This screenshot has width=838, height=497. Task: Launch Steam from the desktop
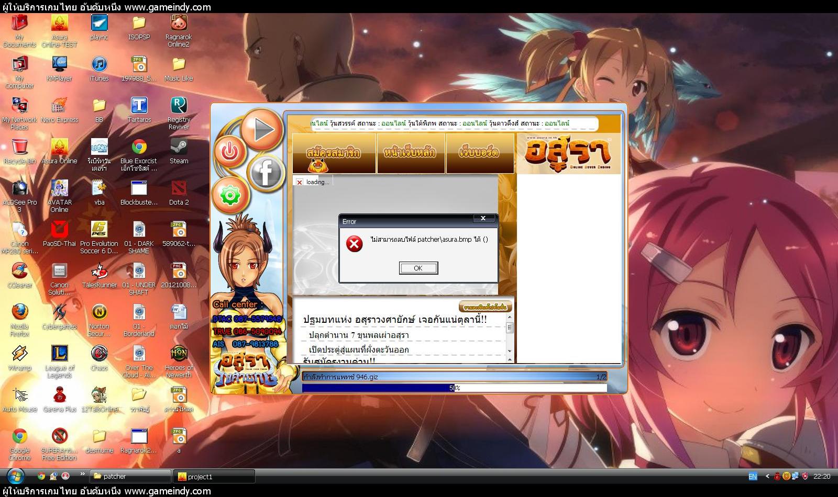pos(179,152)
